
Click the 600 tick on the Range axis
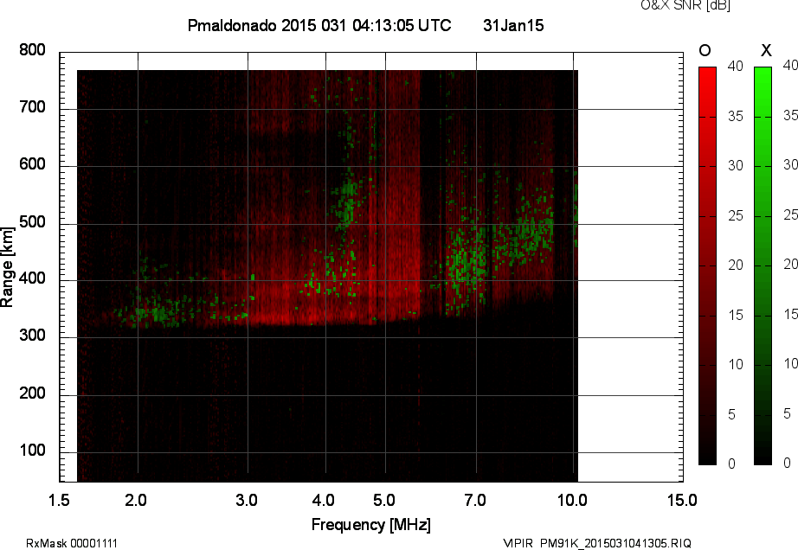pos(32,164)
